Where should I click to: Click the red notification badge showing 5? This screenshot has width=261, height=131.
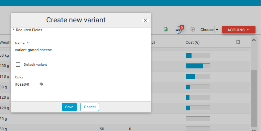[182, 27]
